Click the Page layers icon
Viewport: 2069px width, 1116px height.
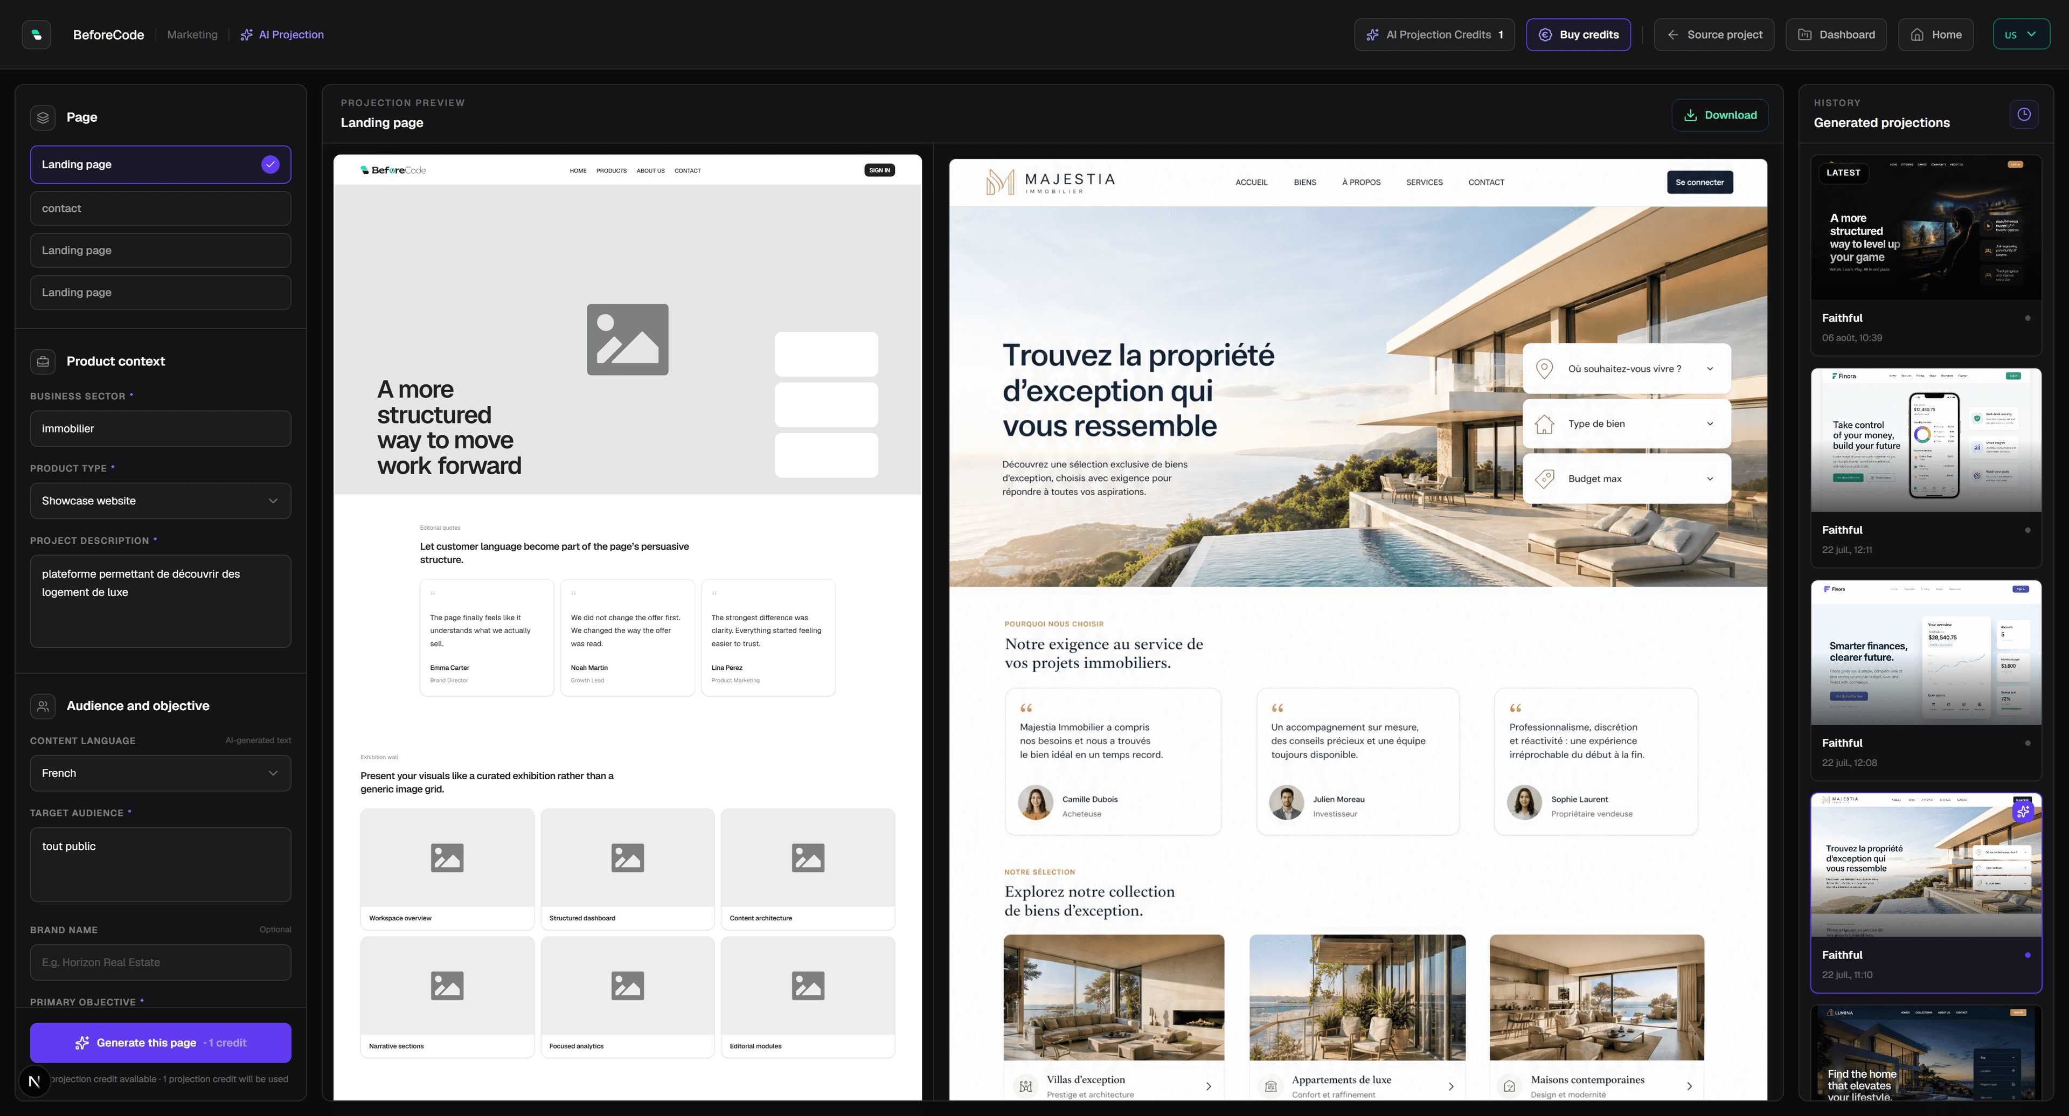tap(43, 117)
